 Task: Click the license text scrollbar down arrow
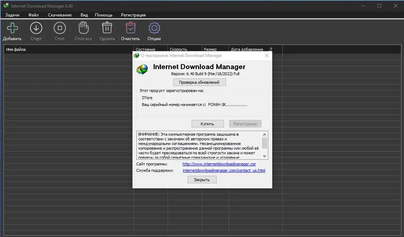[264, 156]
